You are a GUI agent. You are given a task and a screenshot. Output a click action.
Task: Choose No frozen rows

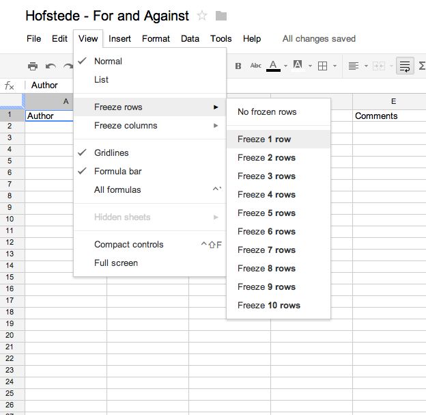tap(279, 112)
